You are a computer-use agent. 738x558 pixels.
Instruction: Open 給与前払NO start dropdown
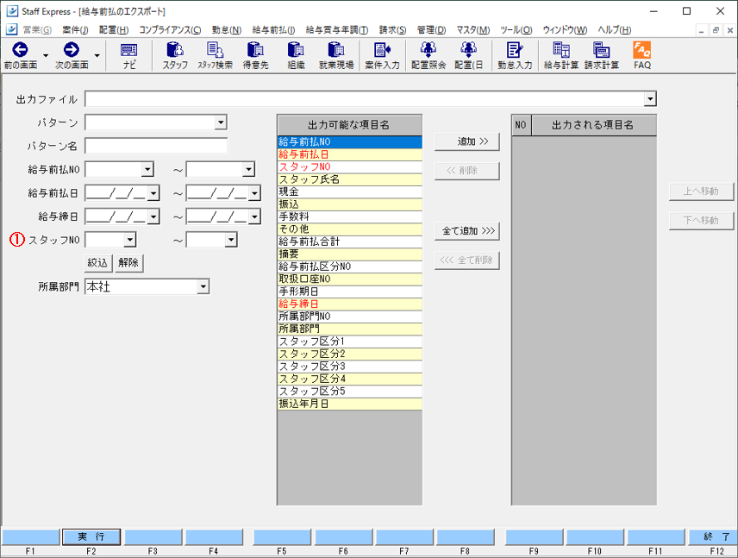(147, 170)
